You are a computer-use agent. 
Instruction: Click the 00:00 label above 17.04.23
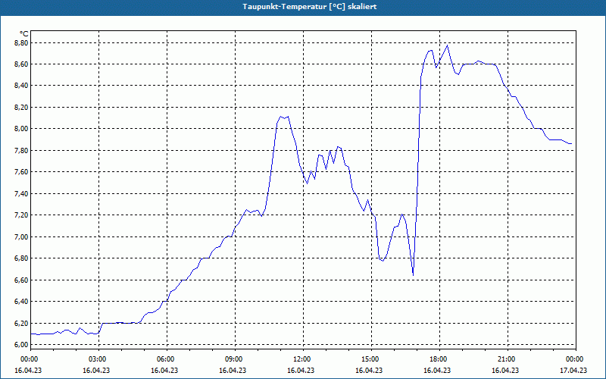tap(575, 359)
